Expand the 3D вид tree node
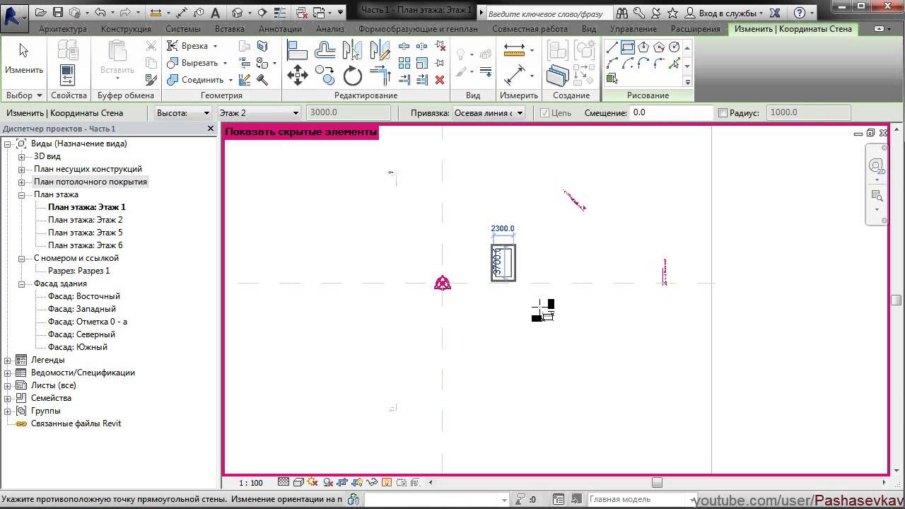Viewport: 905px width, 509px height. point(22,156)
